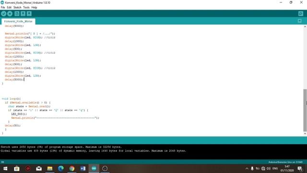
Task: Open Microsoft Edge from the taskbar
Action: point(61,169)
